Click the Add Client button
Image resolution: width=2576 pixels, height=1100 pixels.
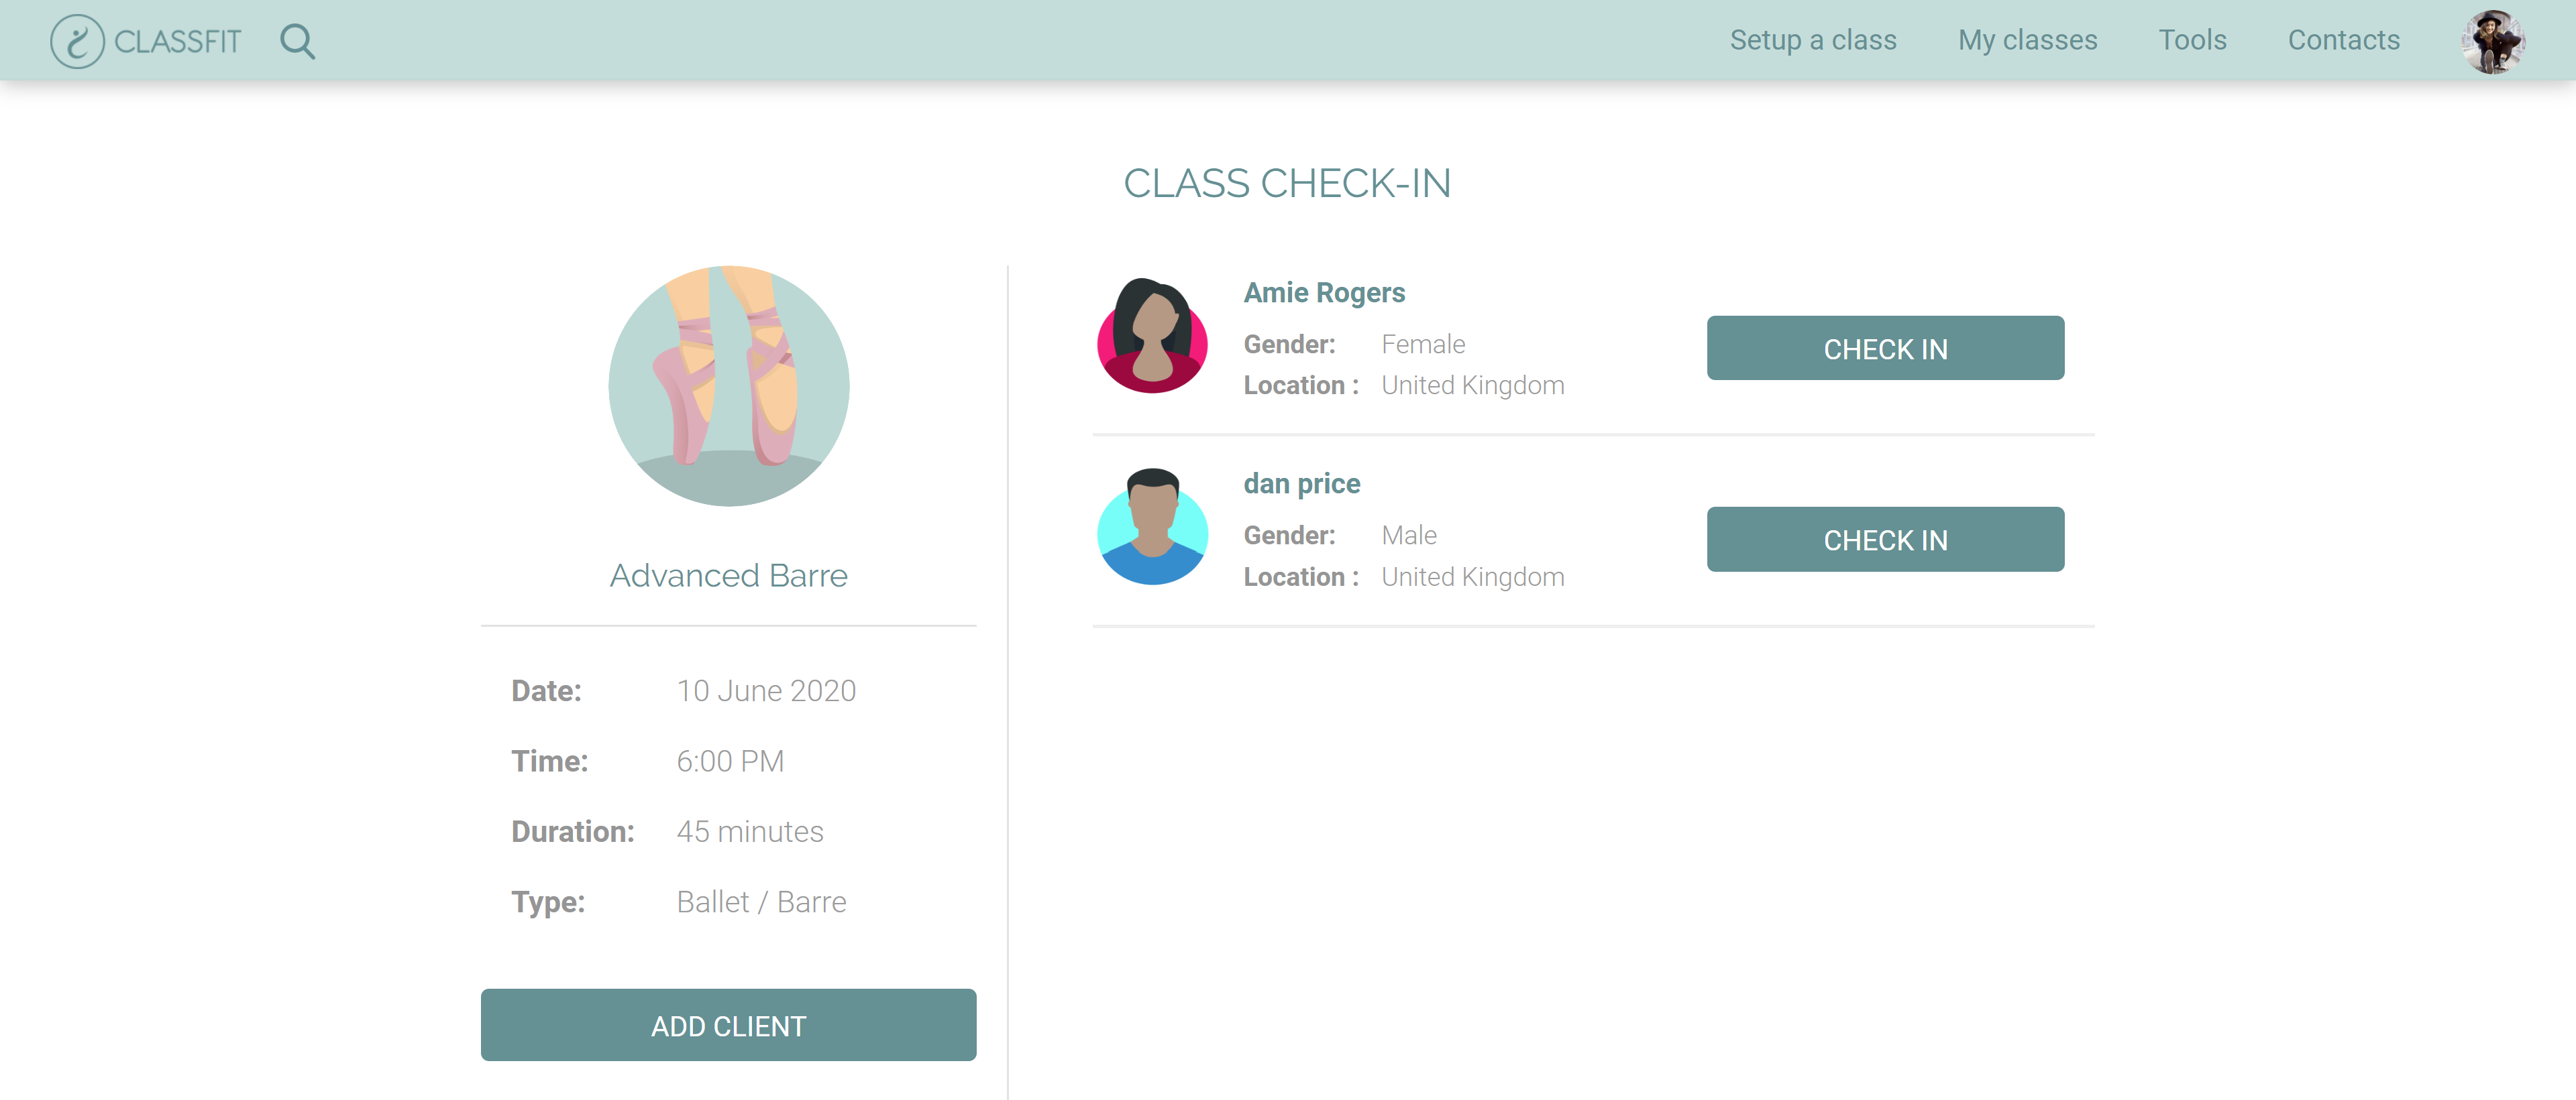[x=728, y=1025]
